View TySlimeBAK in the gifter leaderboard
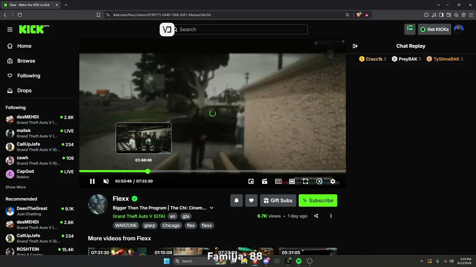 coord(444,59)
